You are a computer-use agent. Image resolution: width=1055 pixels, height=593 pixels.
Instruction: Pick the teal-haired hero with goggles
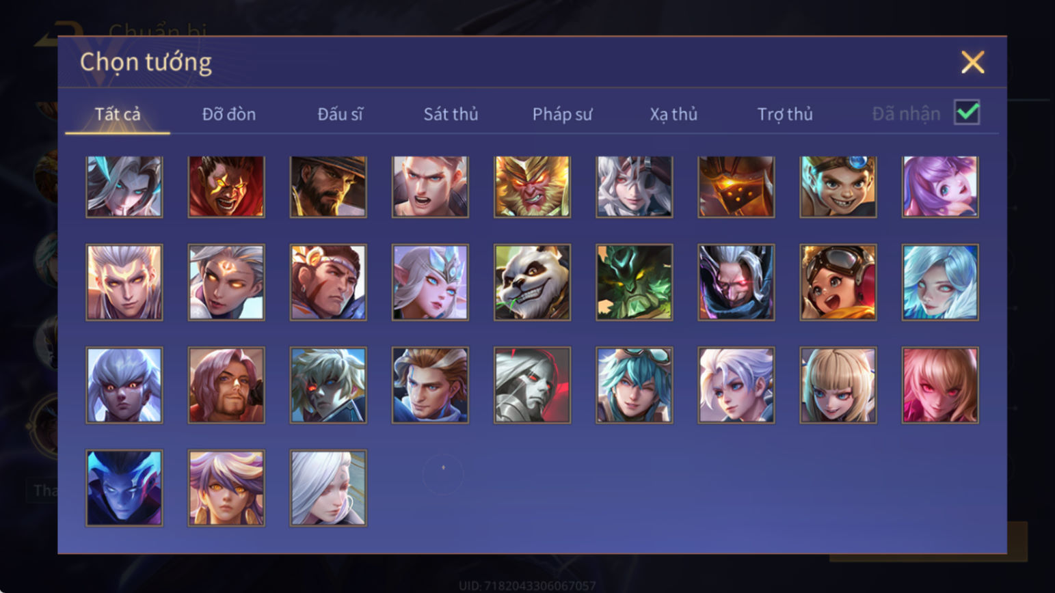tap(634, 385)
